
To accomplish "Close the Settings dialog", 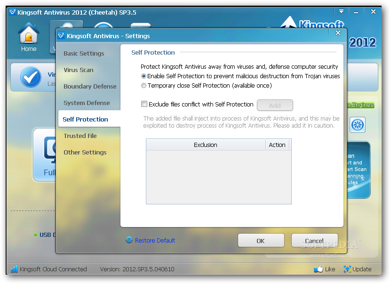I will tap(338, 32).
